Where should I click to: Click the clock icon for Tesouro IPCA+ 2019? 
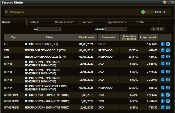pos(168,95)
